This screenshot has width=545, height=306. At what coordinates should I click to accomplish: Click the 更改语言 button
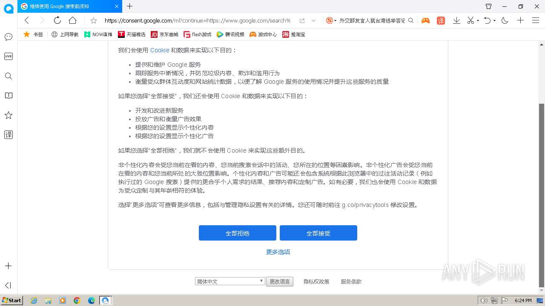tap(280, 281)
